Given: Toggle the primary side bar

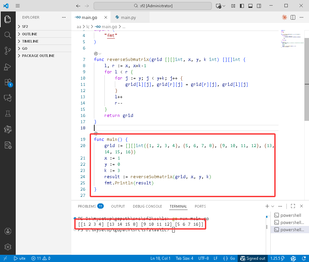Looking at the screenshot, I should point(242,6).
